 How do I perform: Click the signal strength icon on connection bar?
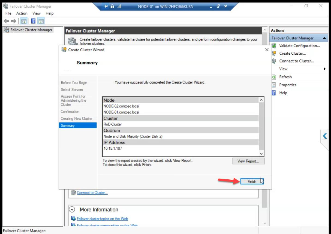pyautogui.click(x=119, y=7)
